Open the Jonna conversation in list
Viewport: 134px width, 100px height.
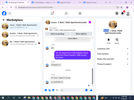(x=21, y=26)
